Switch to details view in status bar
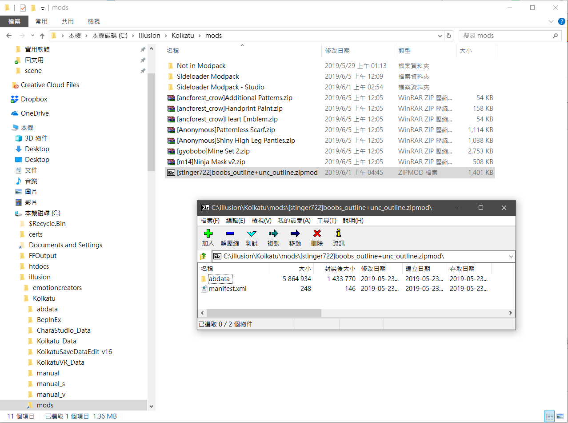Image resolution: width=568 pixels, height=423 pixels. pos(549,416)
